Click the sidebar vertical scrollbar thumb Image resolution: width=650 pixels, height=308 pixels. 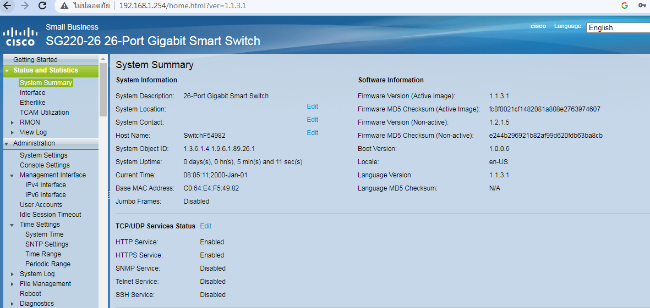point(103,89)
